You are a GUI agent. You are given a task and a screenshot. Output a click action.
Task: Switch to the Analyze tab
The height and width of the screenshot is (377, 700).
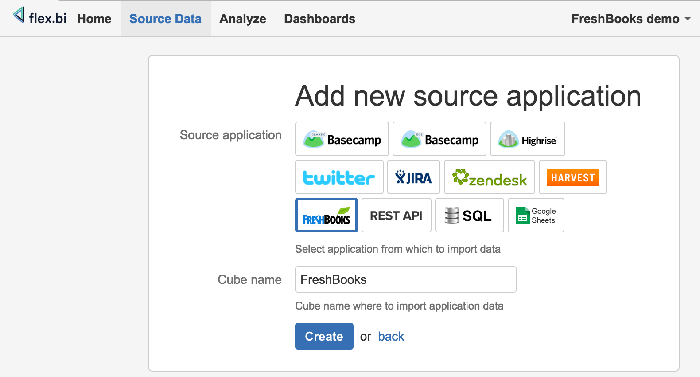pyautogui.click(x=243, y=19)
